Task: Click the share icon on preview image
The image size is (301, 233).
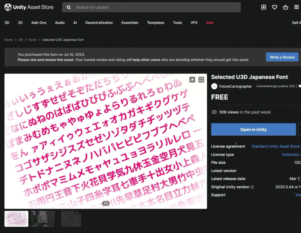Action: [192, 80]
